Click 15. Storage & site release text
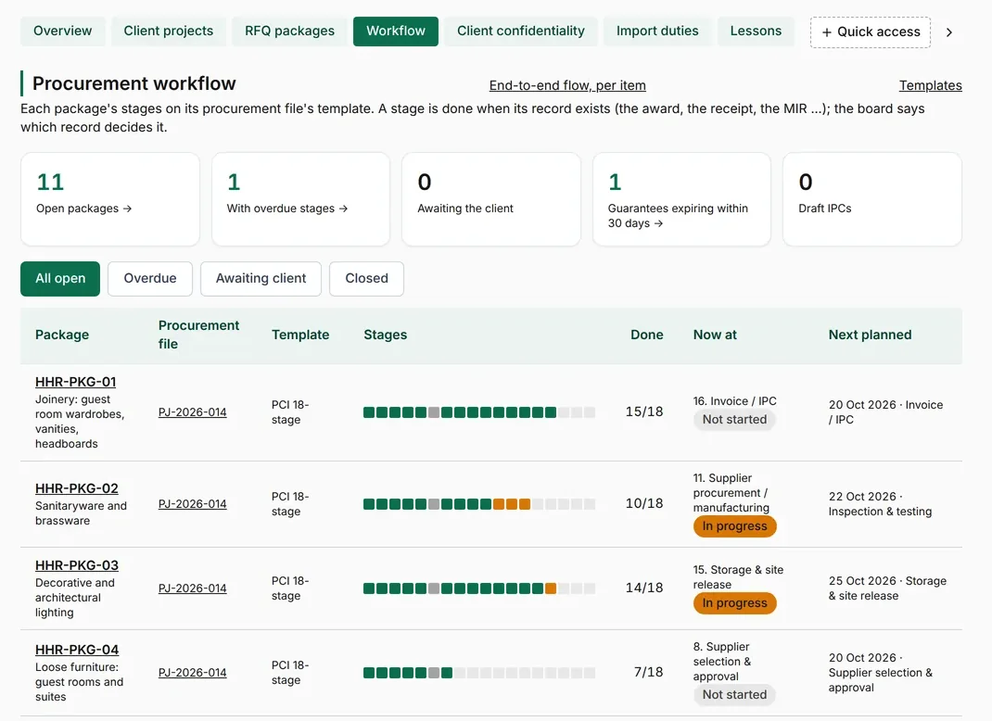 pyautogui.click(x=738, y=576)
